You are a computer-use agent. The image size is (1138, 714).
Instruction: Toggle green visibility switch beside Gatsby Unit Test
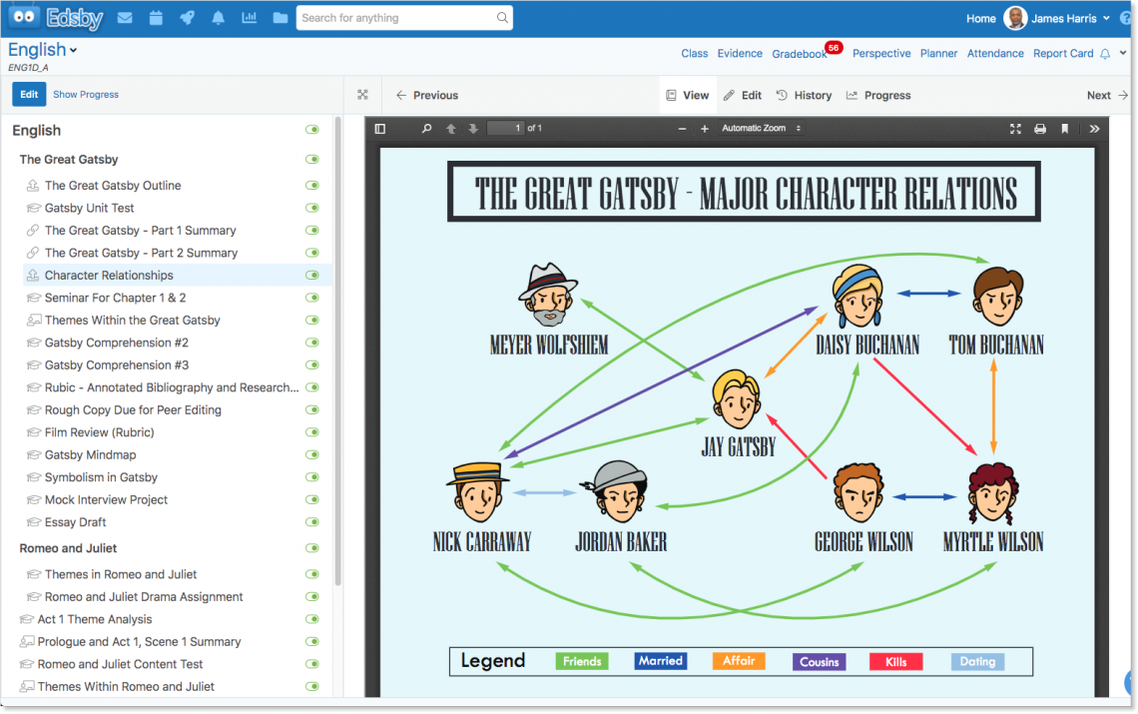pos(312,208)
